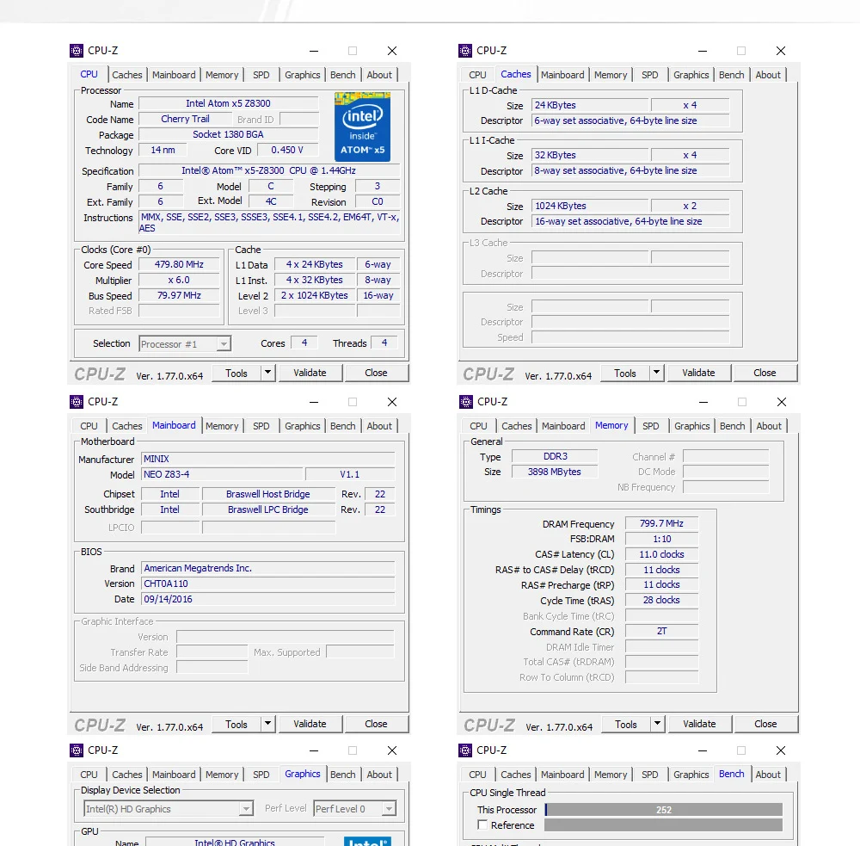860x846 pixels.
Task: Switch to the About tab in the Graphics window
Action: (x=379, y=775)
